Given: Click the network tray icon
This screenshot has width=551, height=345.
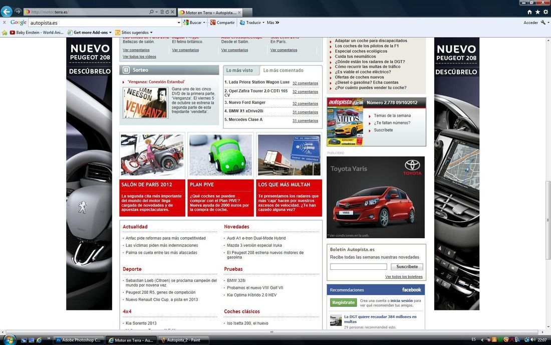Looking at the screenshot, I should (527, 339).
